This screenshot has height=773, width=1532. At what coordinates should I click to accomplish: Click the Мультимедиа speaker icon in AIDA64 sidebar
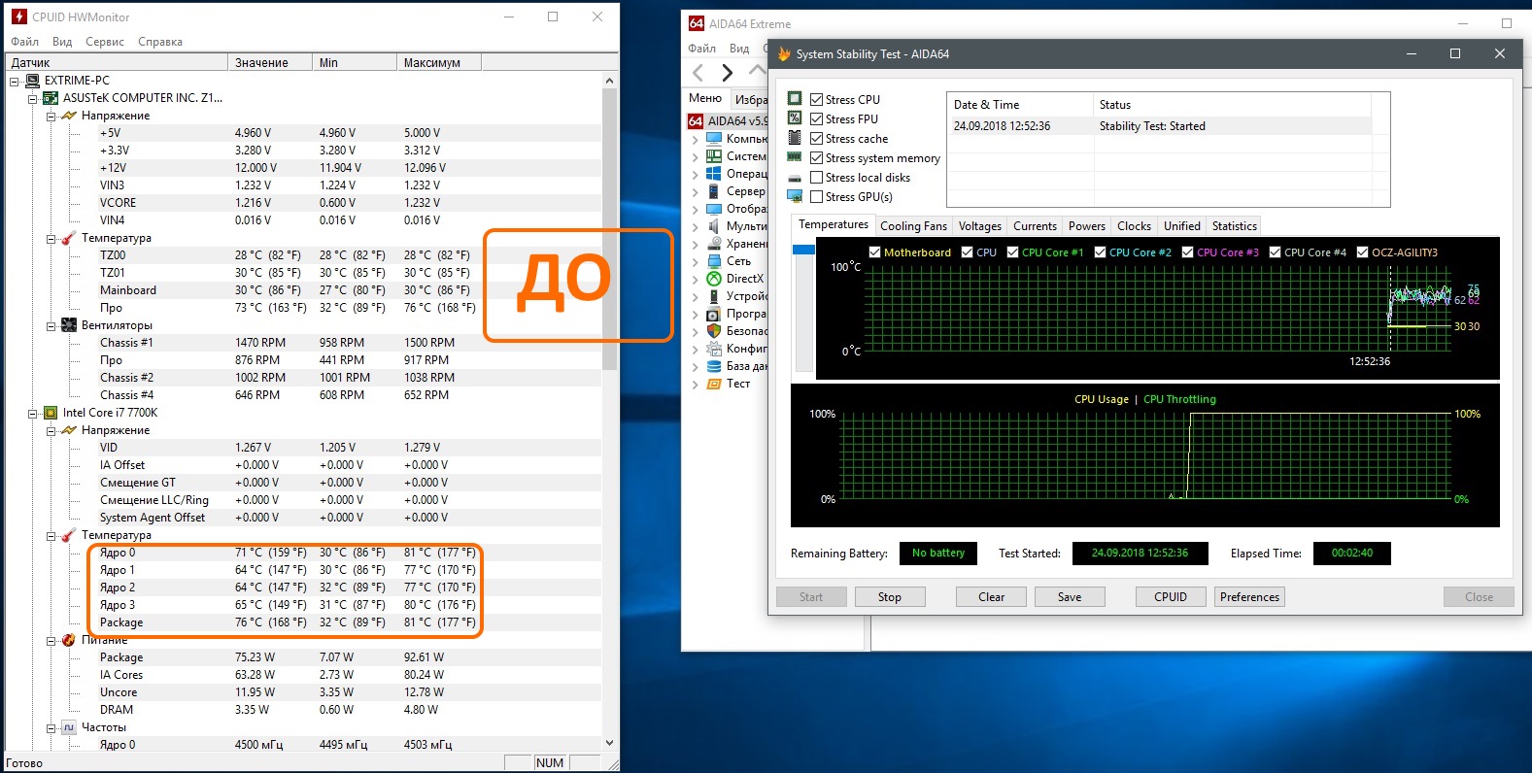coord(714,226)
